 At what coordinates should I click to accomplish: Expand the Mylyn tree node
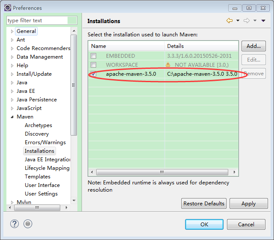pyautogui.click(x=12, y=202)
